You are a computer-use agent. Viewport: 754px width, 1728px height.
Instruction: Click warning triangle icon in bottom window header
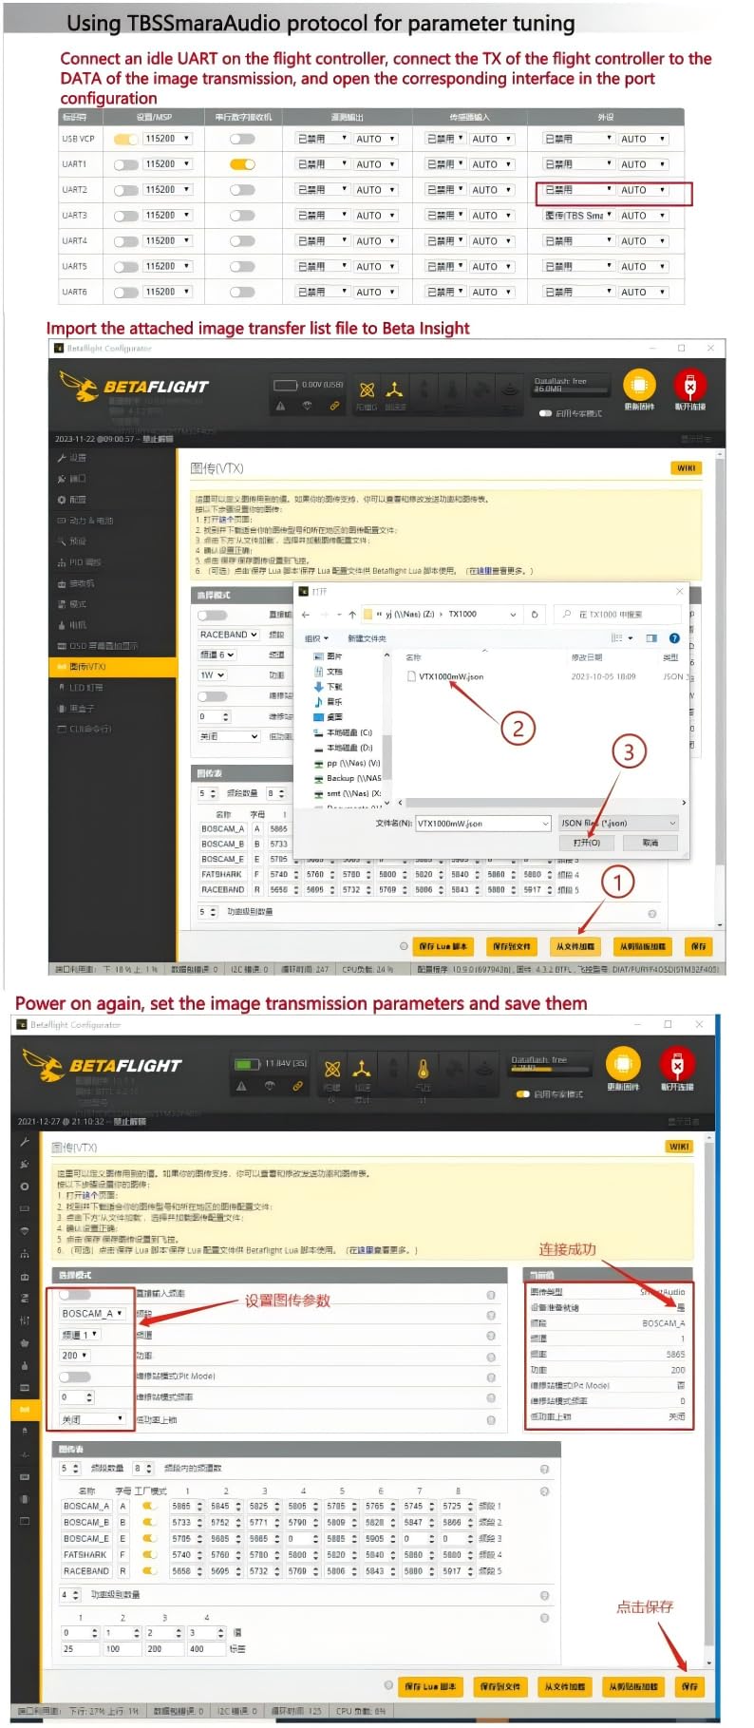pyautogui.click(x=242, y=1086)
